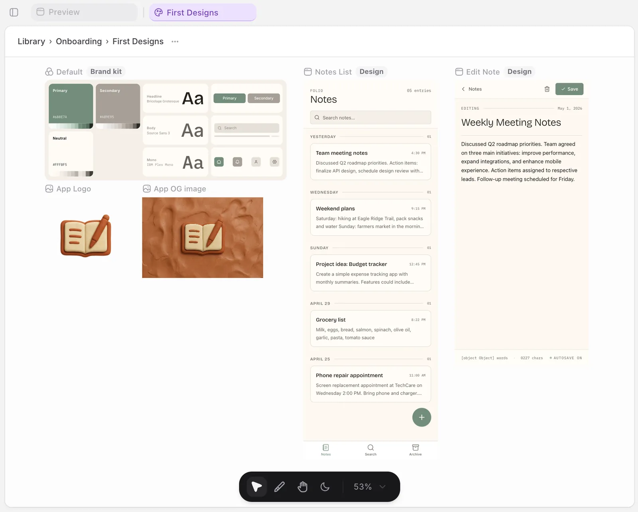Select the First Designs tab

pyautogui.click(x=203, y=12)
